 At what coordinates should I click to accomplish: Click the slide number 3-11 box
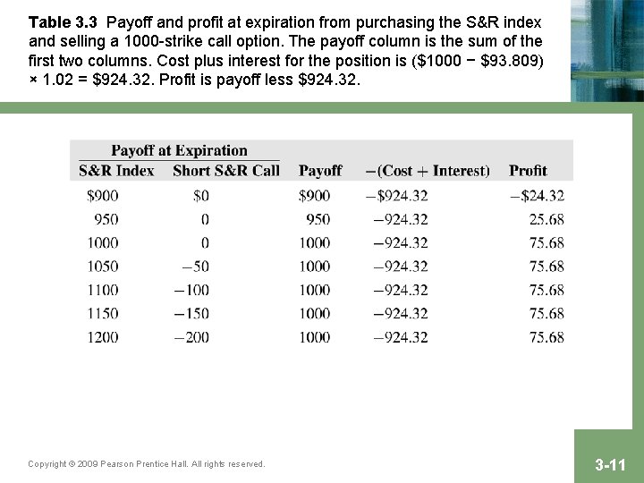609,456
